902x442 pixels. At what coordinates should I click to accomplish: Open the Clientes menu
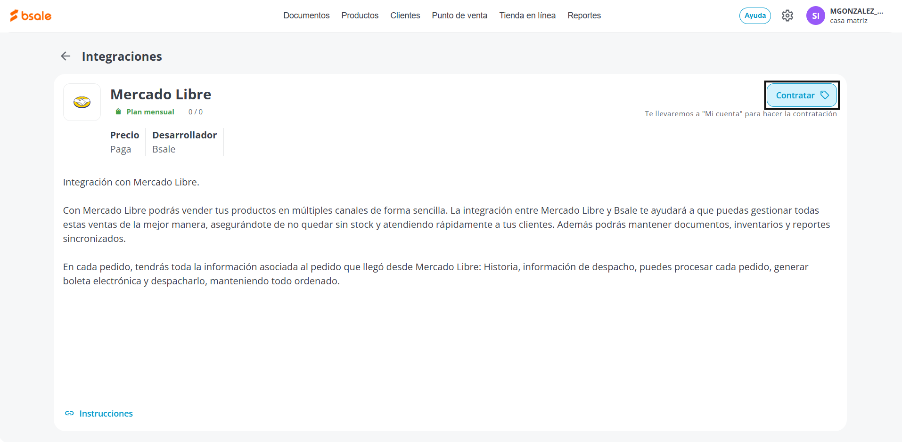(405, 16)
